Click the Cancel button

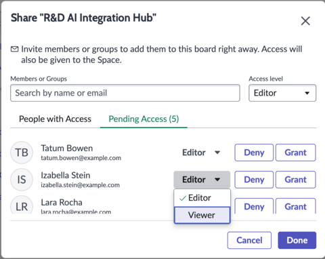coord(249,240)
